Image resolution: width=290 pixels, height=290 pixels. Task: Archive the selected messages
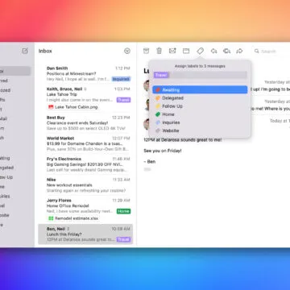pyautogui.click(x=146, y=51)
